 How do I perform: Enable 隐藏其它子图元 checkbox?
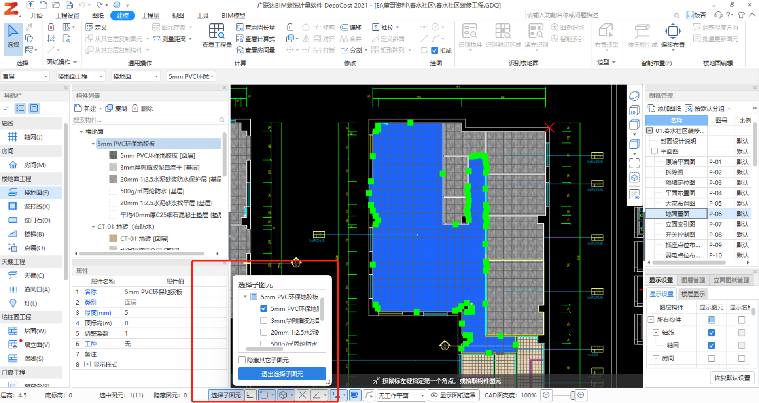click(x=242, y=360)
